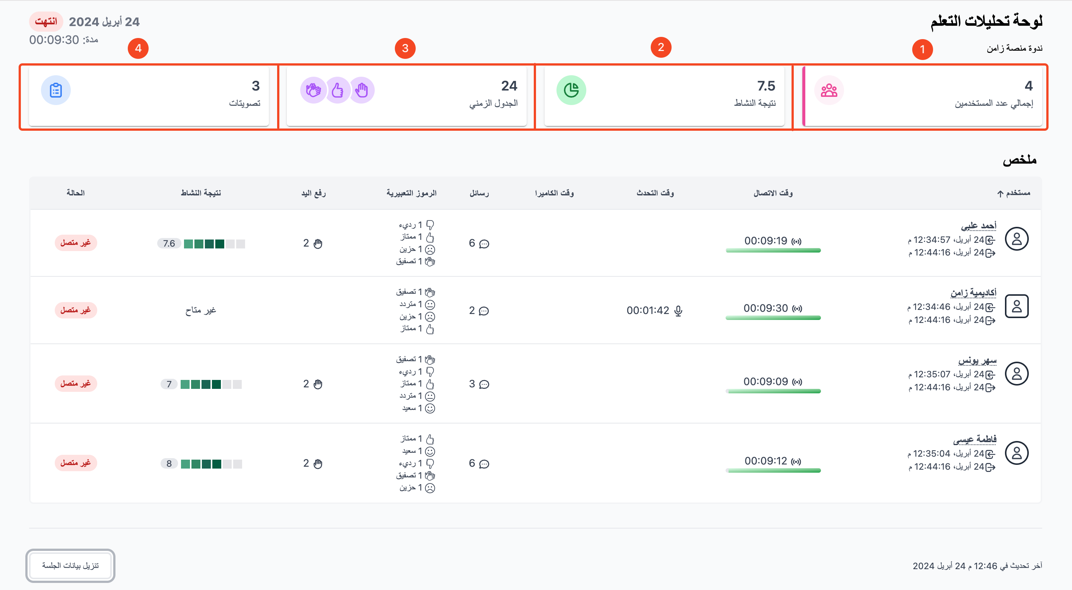Open user link أحمد علبي
The image size is (1072, 590).
coord(979,225)
